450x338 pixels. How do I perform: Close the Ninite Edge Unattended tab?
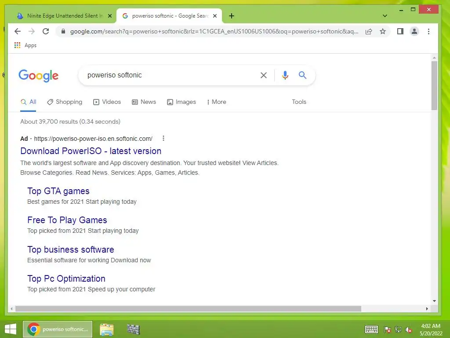tap(109, 16)
